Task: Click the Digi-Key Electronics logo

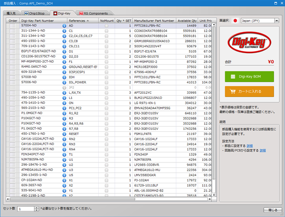Action: pyautogui.click(x=249, y=43)
